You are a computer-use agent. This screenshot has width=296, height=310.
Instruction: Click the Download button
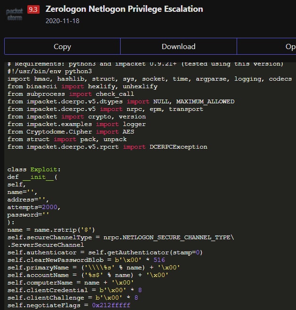[179, 46]
